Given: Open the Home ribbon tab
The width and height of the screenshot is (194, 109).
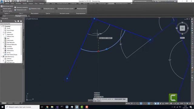Looking at the screenshot, I should pos(7,4).
